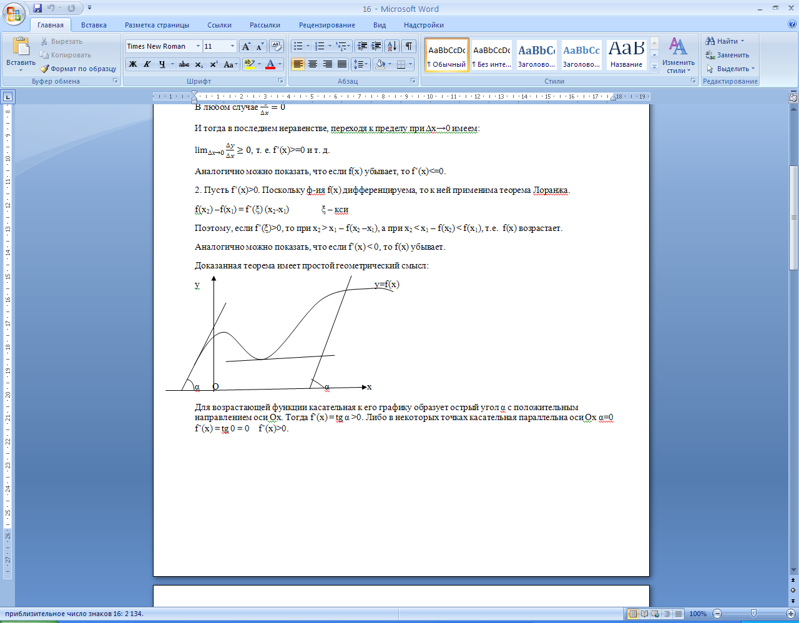Switch to Web Layout view

pos(655,614)
